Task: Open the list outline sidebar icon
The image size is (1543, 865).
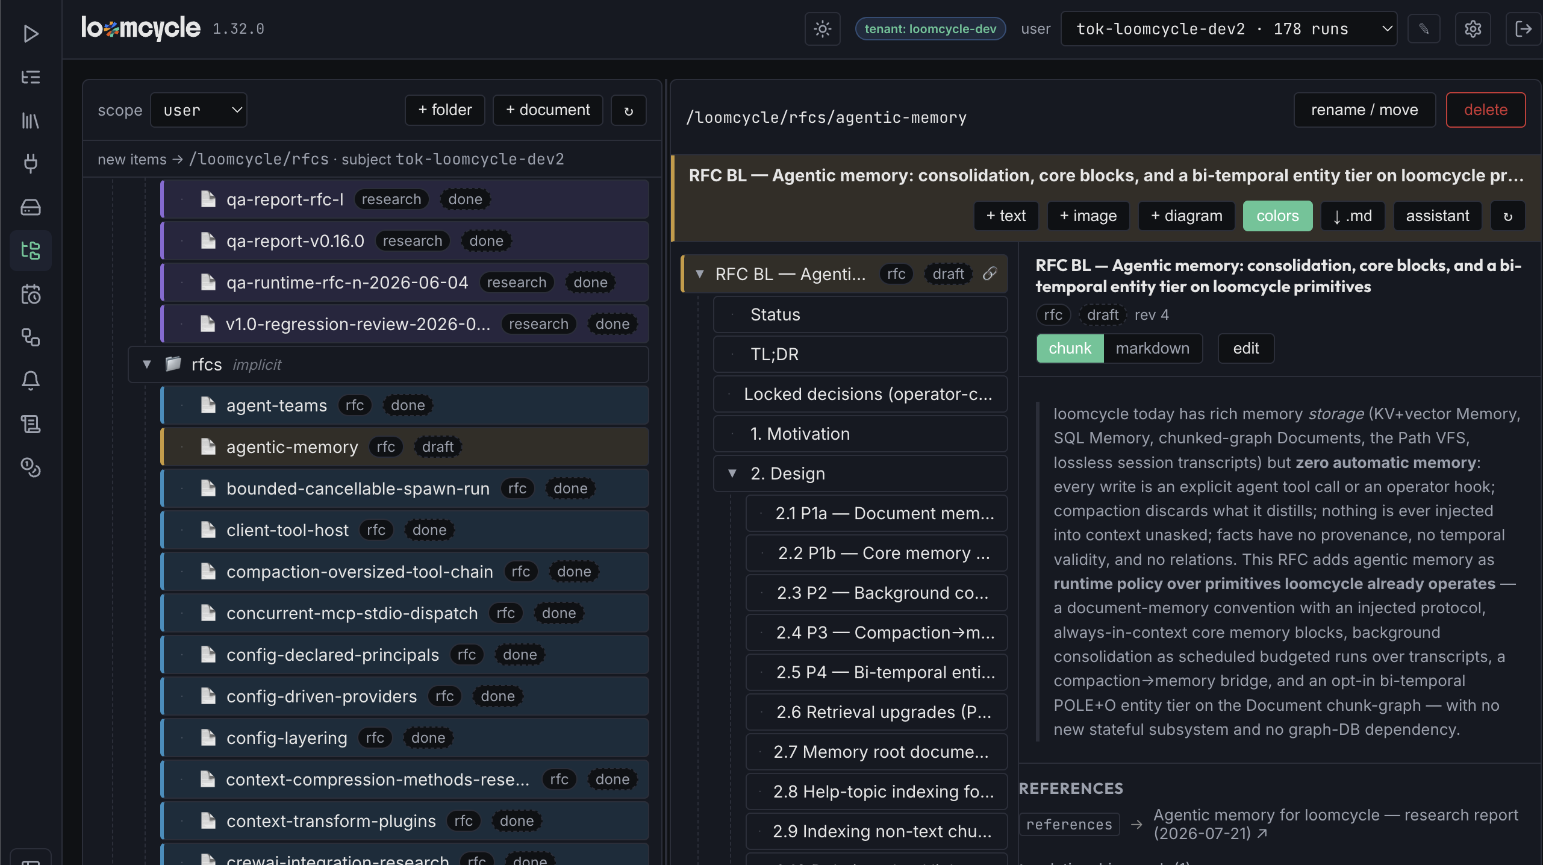Action: click(x=31, y=77)
